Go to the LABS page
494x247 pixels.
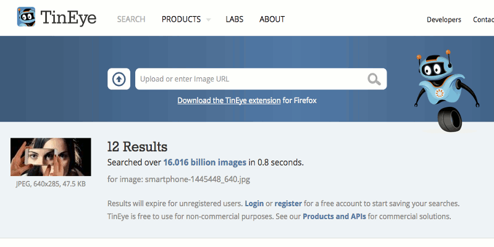235,19
